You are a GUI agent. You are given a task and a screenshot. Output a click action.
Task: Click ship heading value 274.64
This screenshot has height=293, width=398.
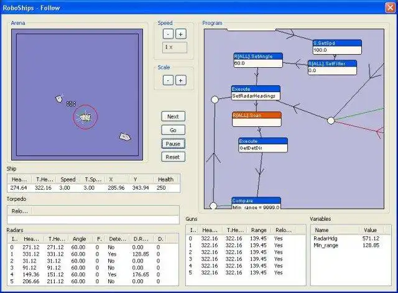pyautogui.click(x=19, y=188)
